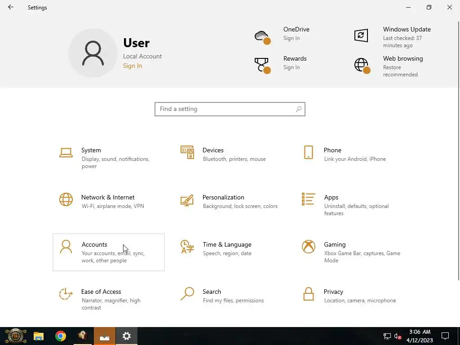Screen dimensions: 460x345
Task: Click 'Link your Android, iPhone' description
Action: click(x=355, y=159)
